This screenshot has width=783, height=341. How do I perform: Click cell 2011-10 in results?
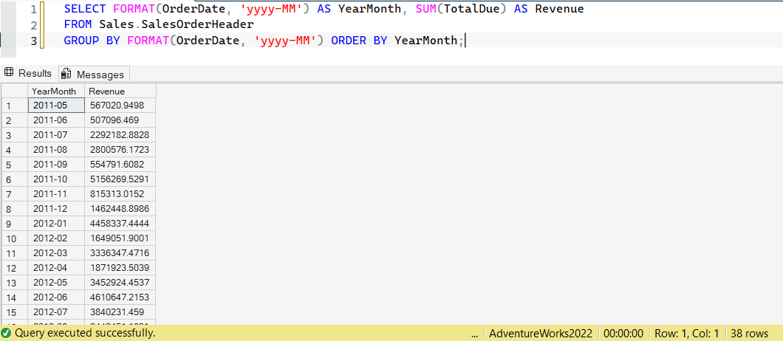click(56, 179)
